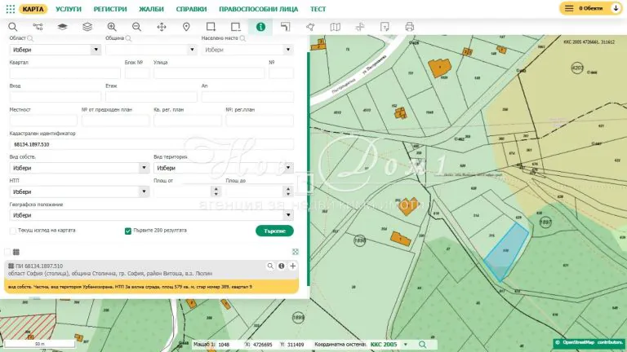Enable 'Текущ изглед на картата' checkbox
627x352 pixels.
tap(13, 231)
